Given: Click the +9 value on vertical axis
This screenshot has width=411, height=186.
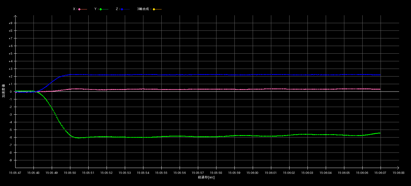Looking at the screenshot, I should [x=10, y=23].
